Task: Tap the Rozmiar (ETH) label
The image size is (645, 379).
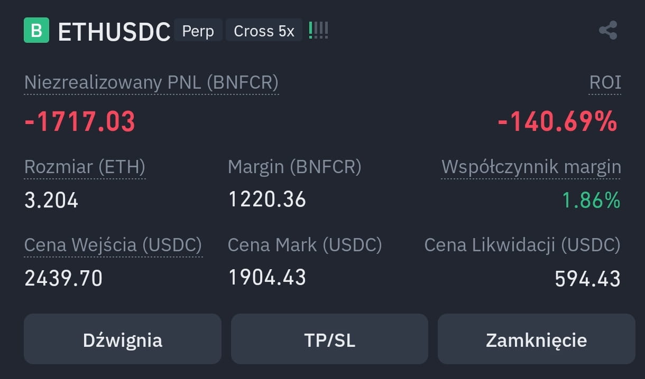Action: click(85, 167)
